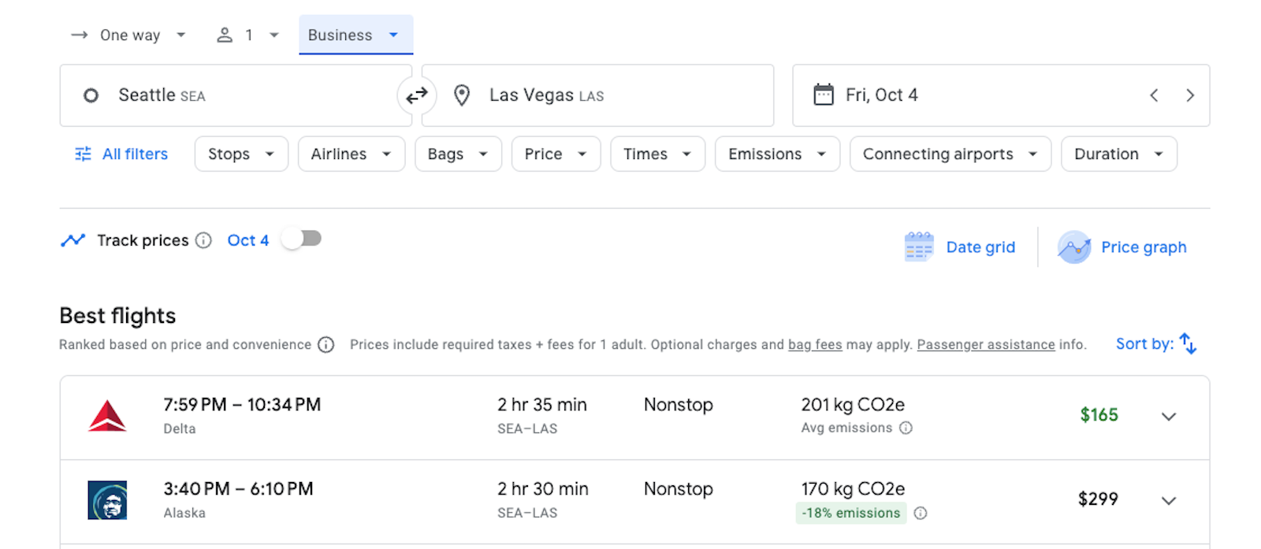
Task: Open the One way trip type dropdown
Action: 128,35
